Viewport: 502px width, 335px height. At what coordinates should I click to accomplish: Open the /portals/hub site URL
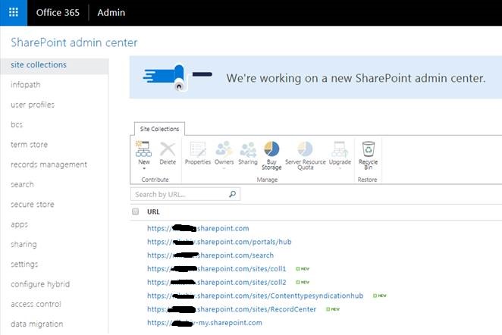coord(219,242)
